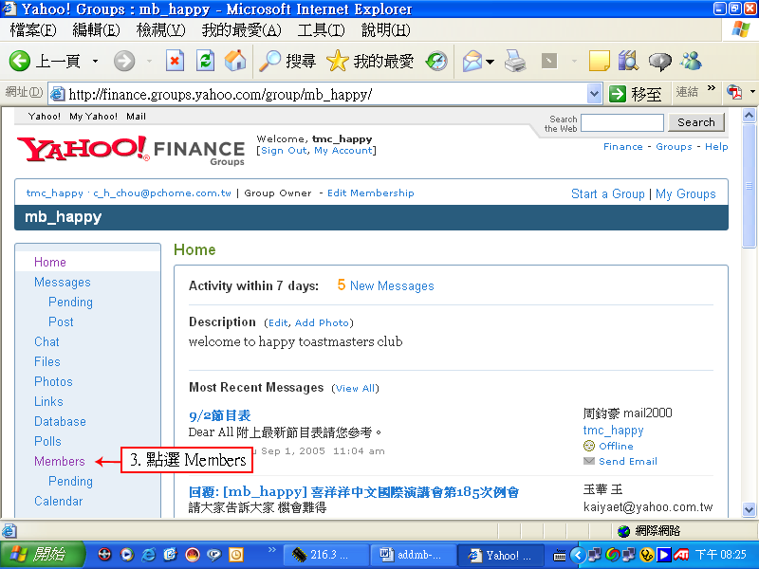Click the Stop button in the toolbar
Image resolution: width=759 pixels, height=569 pixels.
[175, 62]
